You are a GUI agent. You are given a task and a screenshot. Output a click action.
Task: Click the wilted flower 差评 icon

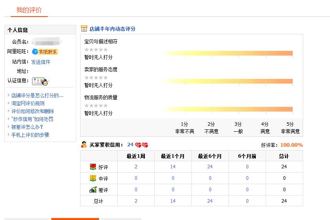click(x=93, y=190)
